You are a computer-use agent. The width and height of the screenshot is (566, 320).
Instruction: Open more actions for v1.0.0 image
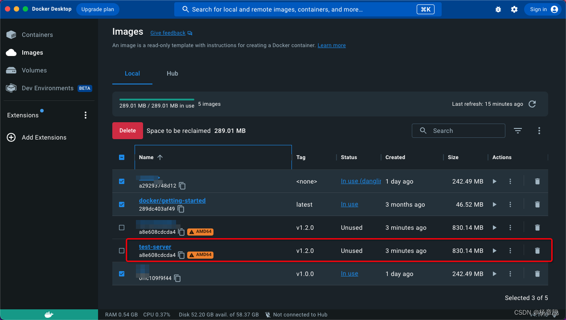pyautogui.click(x=510, y=274)
